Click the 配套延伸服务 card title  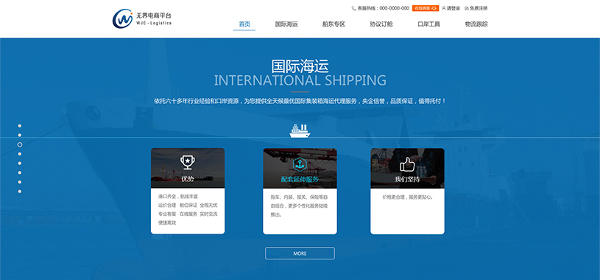point(300,179)
